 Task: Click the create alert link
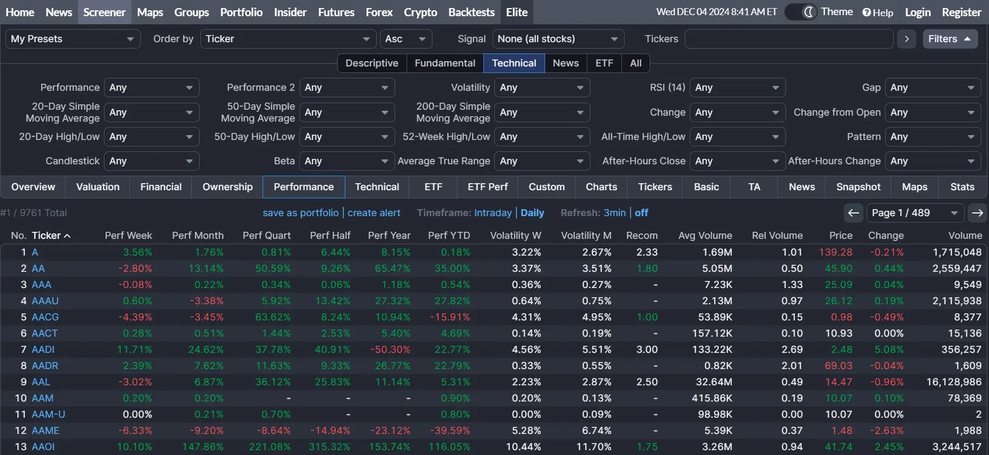pos(374,213)
